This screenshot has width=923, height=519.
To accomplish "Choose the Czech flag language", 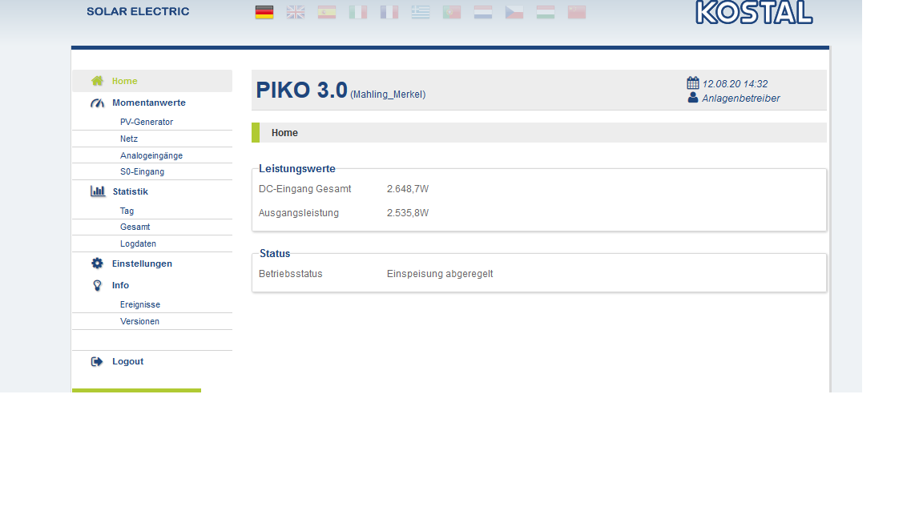I will [514, 12].
